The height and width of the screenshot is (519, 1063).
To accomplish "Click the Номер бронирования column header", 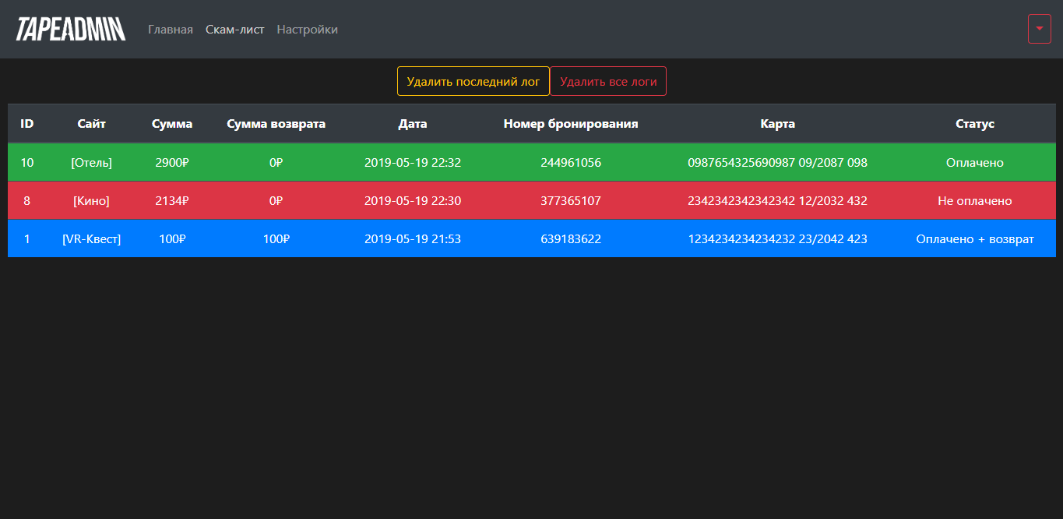I will pyautogui.click(x=571, y=124).
